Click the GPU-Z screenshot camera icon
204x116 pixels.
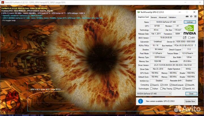pyautogui.click(x=187, y=17)
